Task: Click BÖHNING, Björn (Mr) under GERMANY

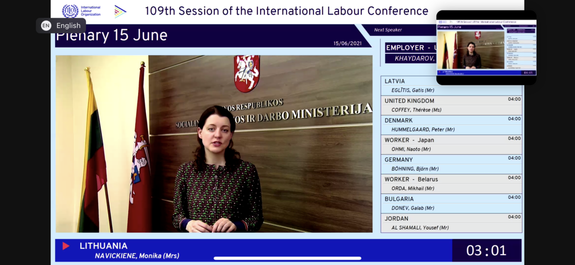Action: (415, 169)
